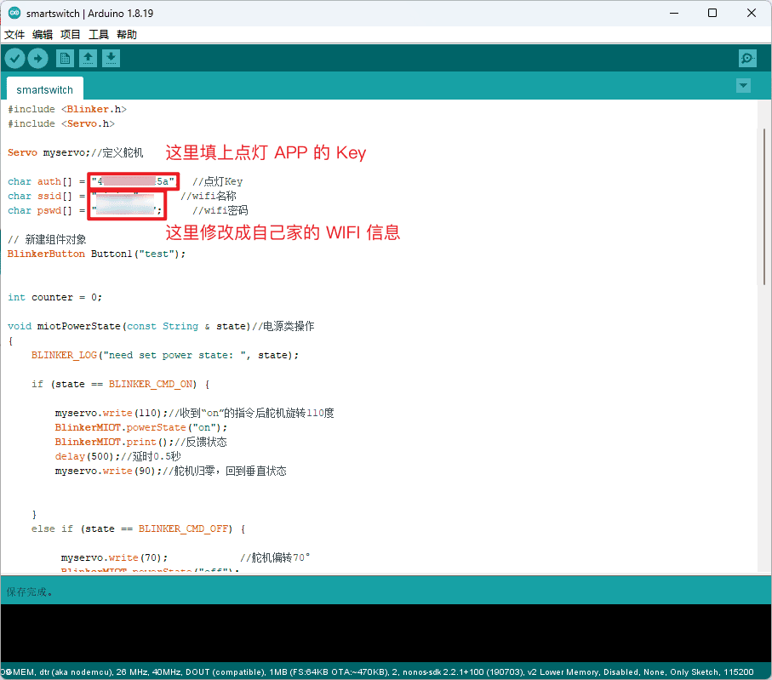The width and height of the screenshot is (772, 680).
Task: Minimize the Arduino window
Action: coord(674,13)
